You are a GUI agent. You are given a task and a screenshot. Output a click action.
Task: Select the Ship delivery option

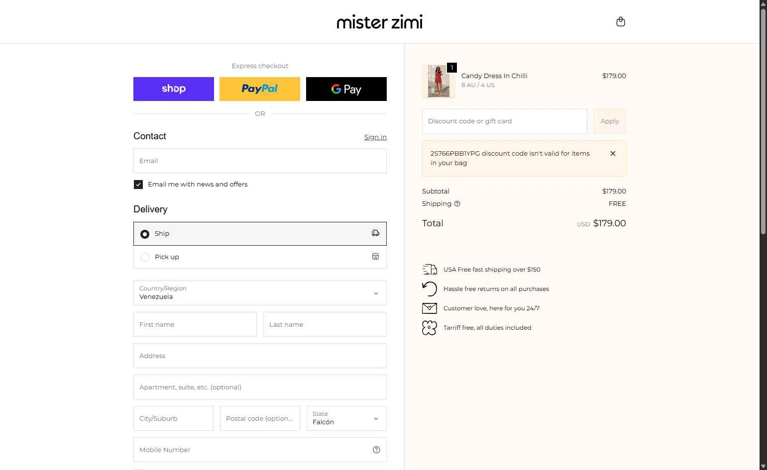pyautogui.click(x=260, y=234)
